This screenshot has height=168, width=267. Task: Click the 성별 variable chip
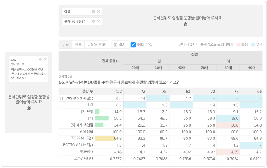(x=82, y=11)
